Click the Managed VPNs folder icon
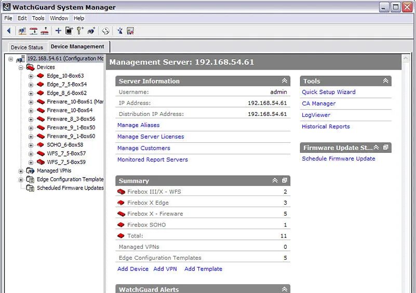416x293 pixels. (x=30, y=170)
